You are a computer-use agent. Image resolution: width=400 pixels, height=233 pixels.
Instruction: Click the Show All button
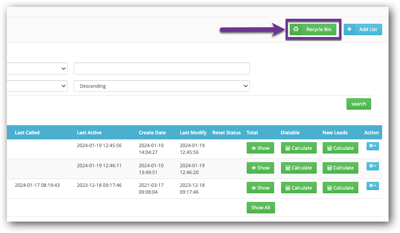pos(260,207)
